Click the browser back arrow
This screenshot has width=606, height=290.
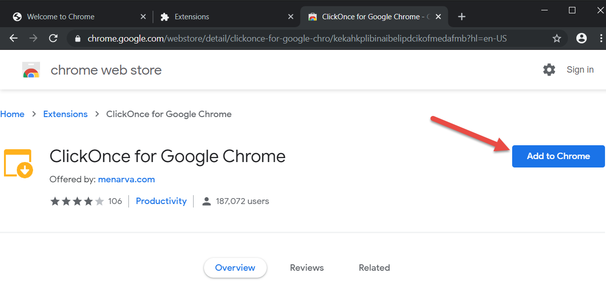(13, 38)
